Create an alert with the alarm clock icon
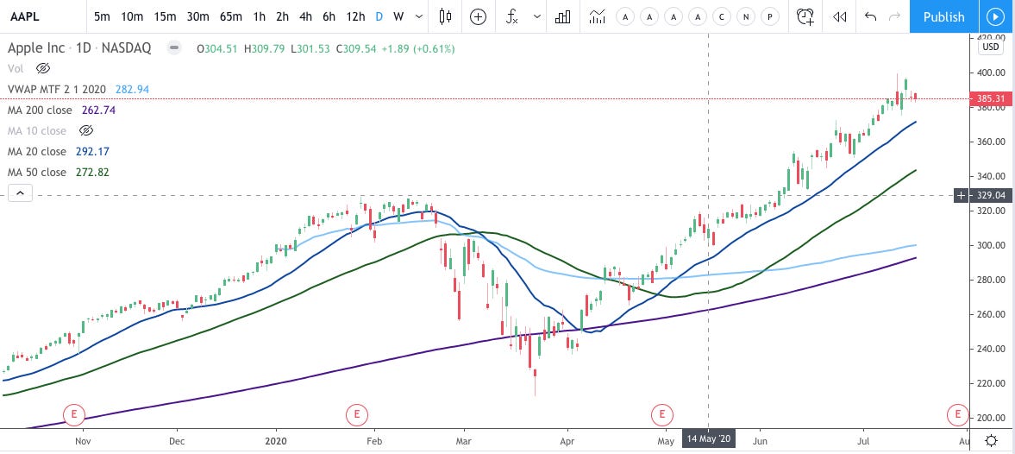The height and width of the screenshot is (454, 1015). point(805,17)
